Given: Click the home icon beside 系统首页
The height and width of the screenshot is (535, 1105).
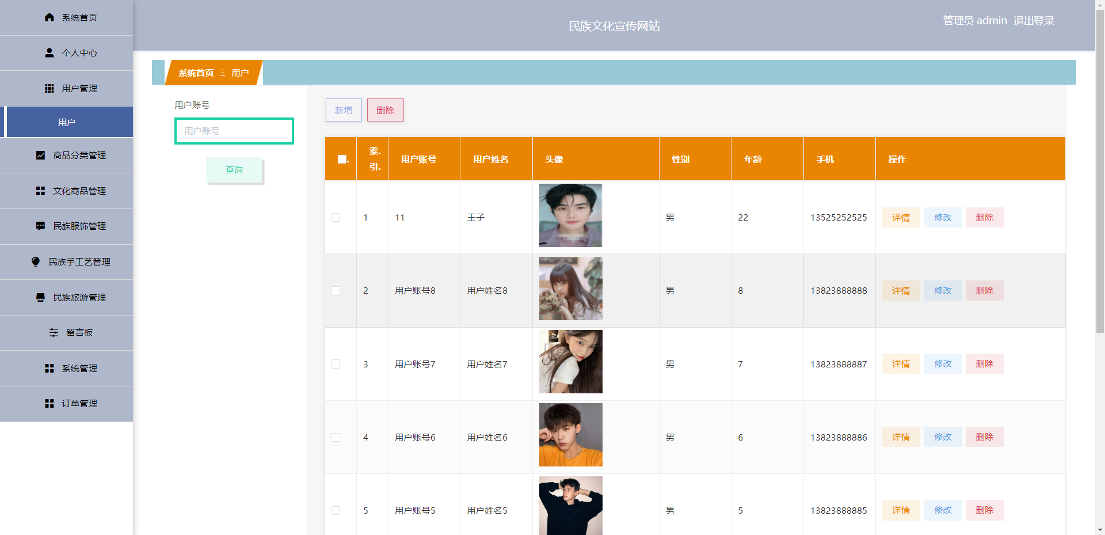Looking at the screenshot, I should pos(49,17).
